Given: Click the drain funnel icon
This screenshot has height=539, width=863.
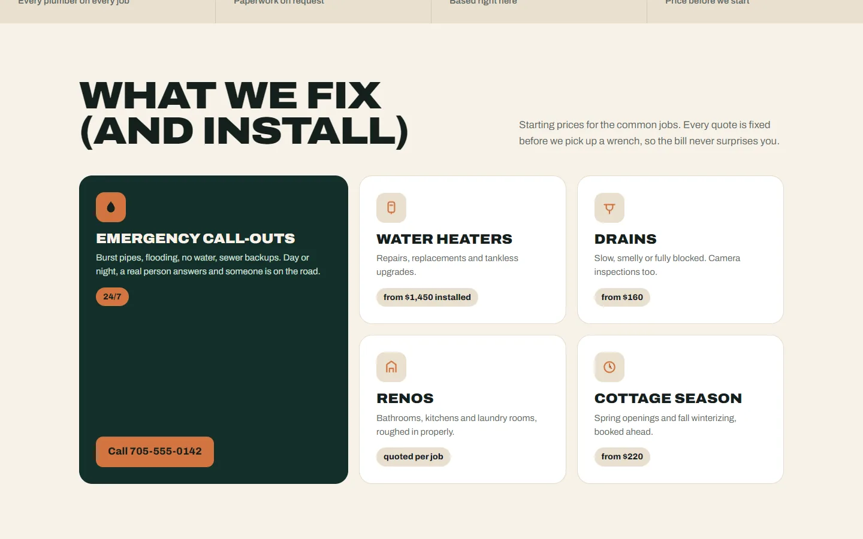Looking at the screenshot, I should (609, 208).
